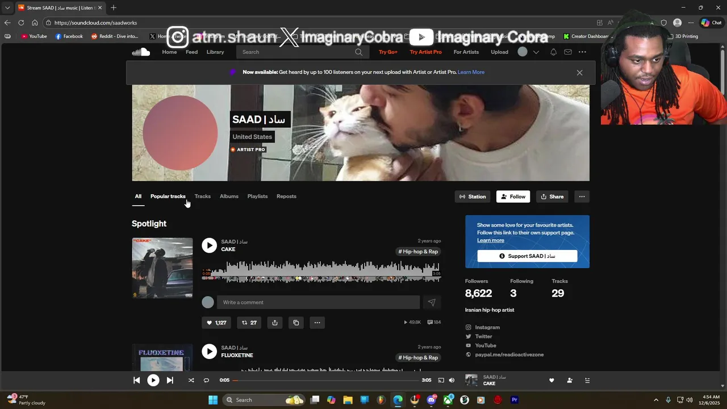Screen dimensions: 727x409
Task: Open the artist's Instagram link
Action: point(487,327)
